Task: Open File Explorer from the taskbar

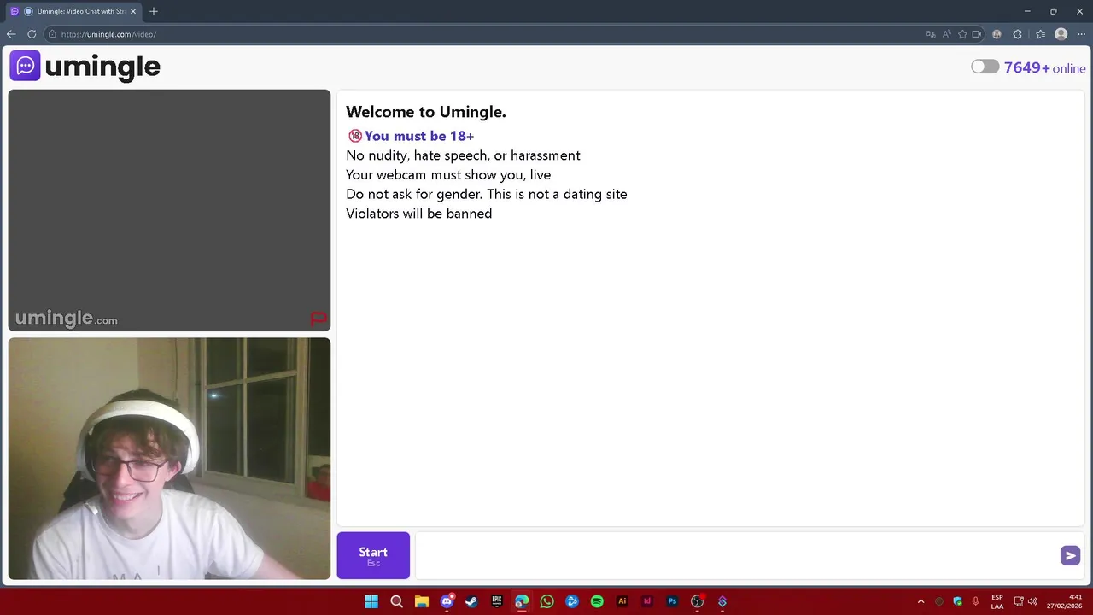Action: point(422,601)
